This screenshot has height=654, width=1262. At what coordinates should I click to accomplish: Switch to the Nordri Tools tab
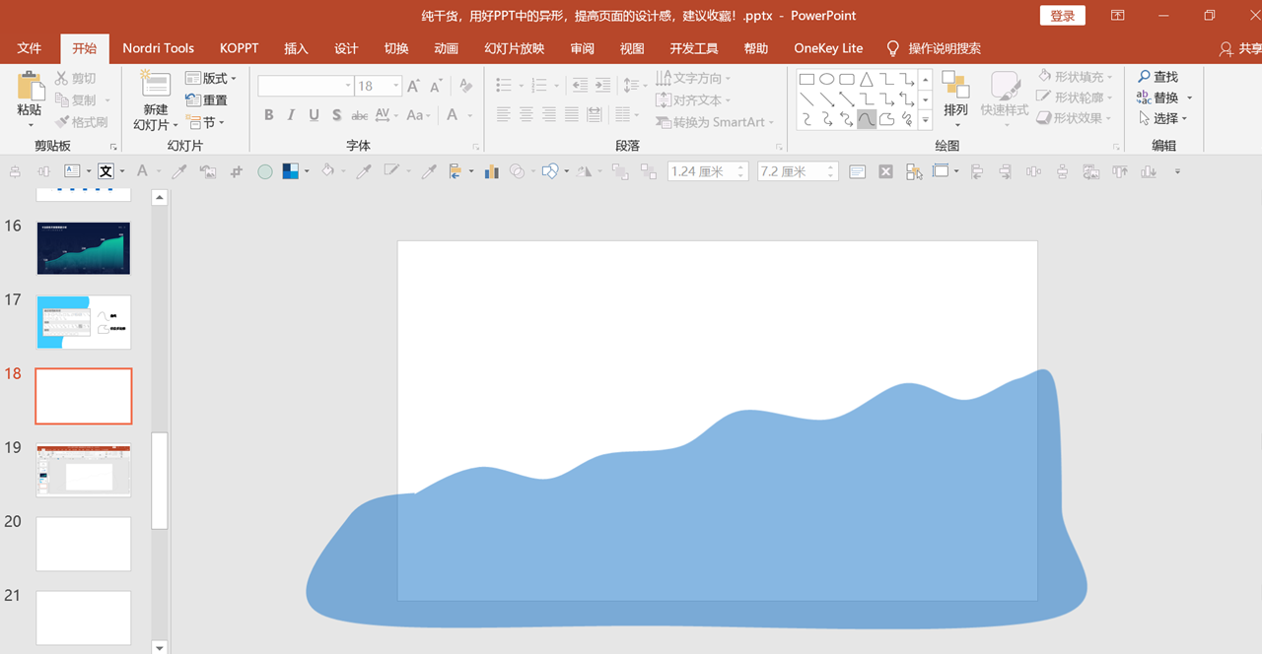pos(158,48)
